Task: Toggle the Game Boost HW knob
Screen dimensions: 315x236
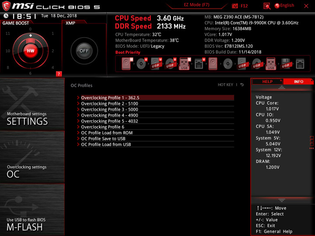Action: [x=31, y=51]
